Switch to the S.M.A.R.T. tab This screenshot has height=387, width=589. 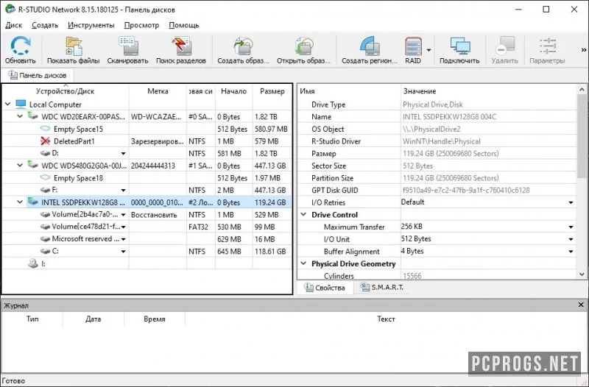[x=382, y=287]
